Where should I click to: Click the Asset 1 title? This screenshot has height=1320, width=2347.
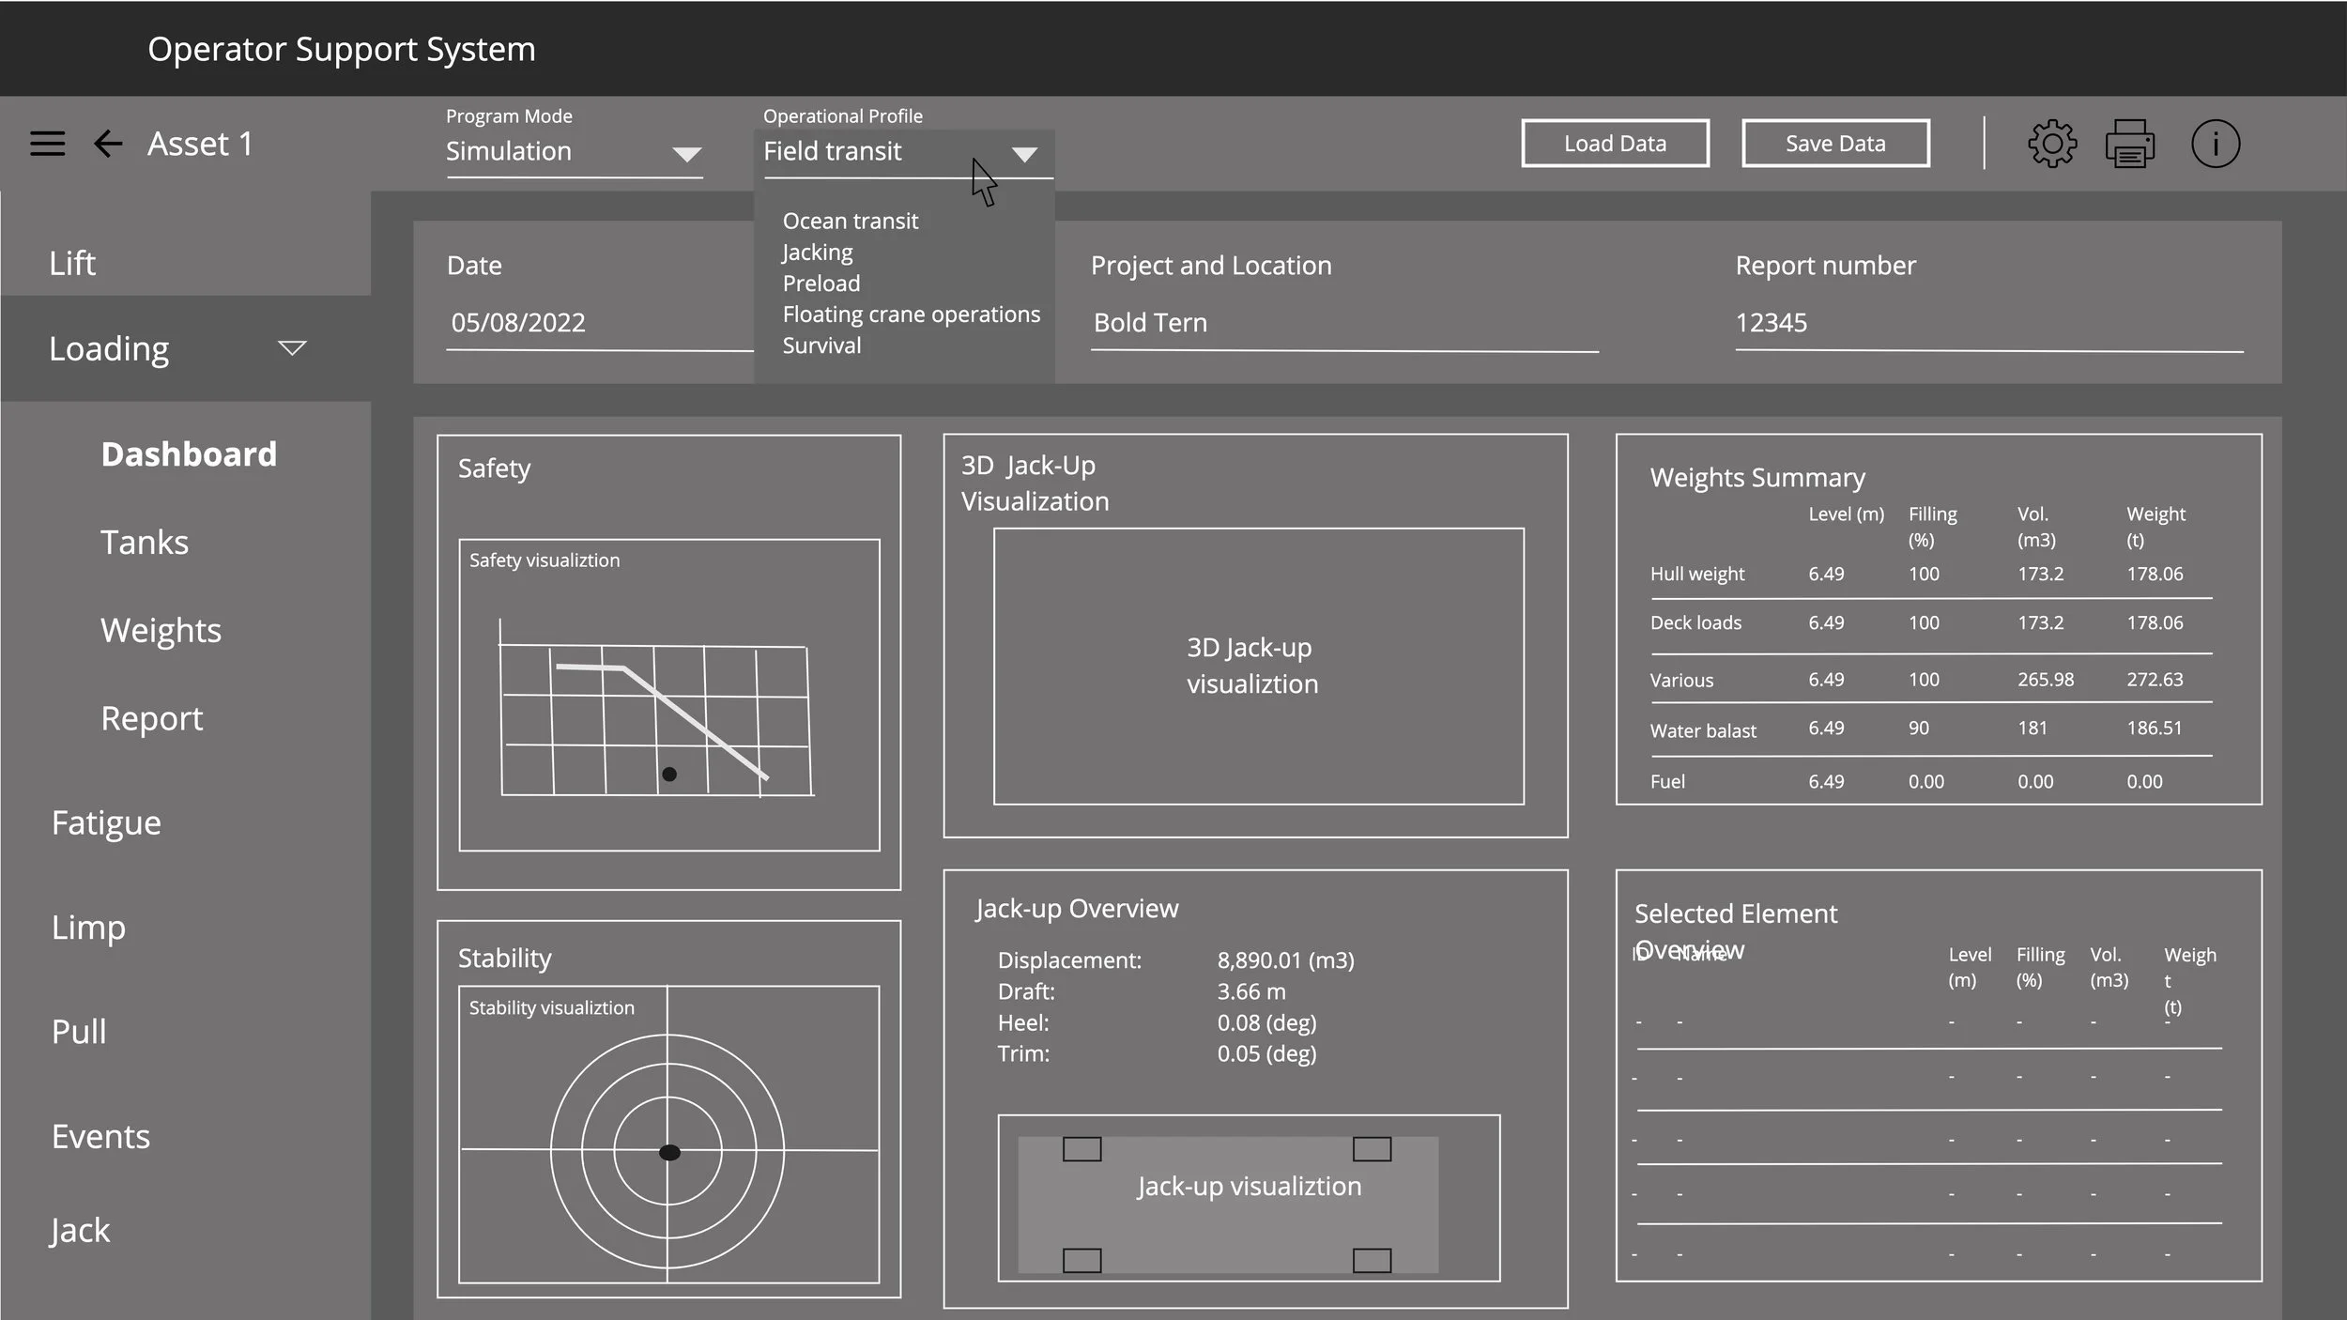[x=200, y=144]
